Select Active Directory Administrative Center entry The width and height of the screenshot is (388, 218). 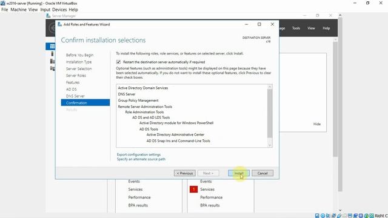pos(175,134)
